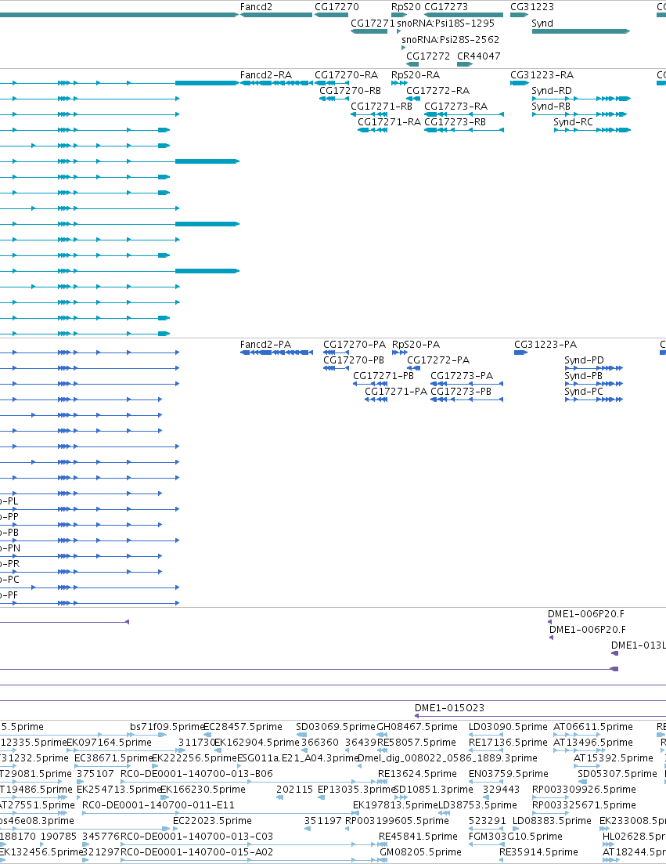The height and width of the screenshot is (864, 666).
Task: Select the CG17273-RA transcript label
Action: 455,107
